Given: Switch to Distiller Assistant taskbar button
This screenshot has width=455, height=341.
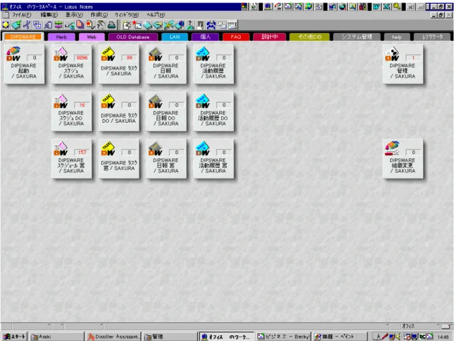Looking at the screenshot, I should [x=113, y=337].
